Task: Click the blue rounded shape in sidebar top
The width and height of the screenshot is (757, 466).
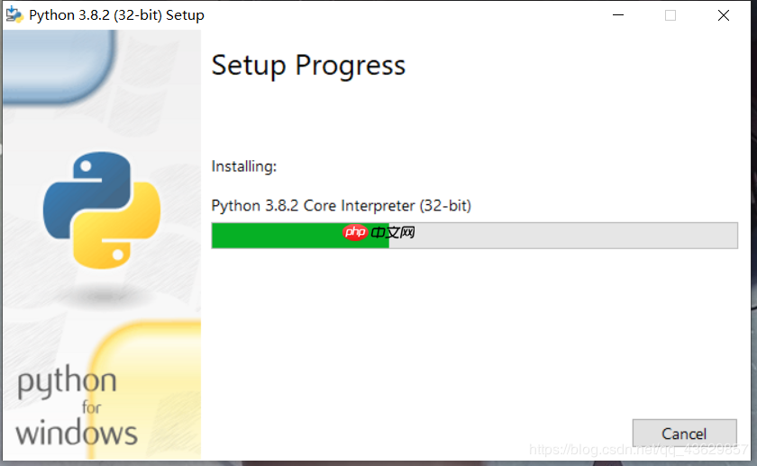Action: coord(59,67)
